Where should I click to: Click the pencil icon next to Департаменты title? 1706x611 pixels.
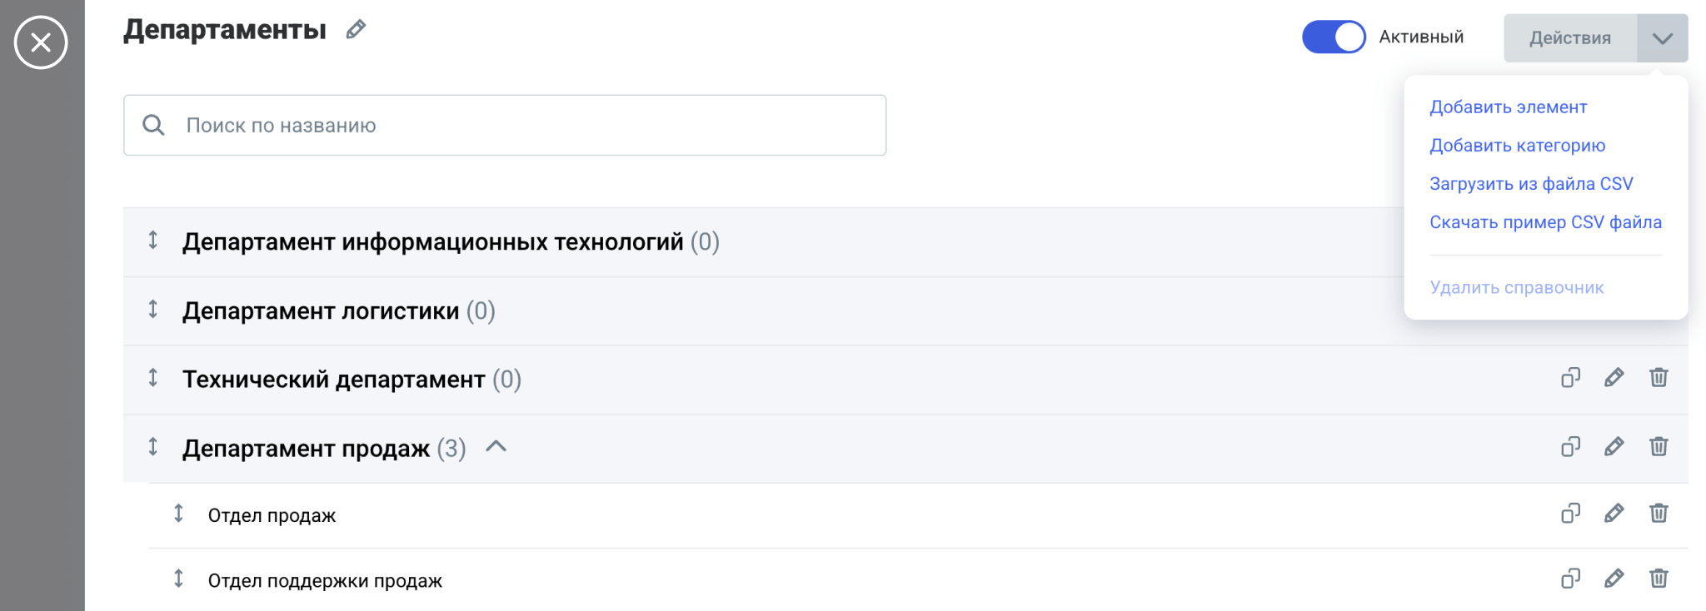coord(356,30)
